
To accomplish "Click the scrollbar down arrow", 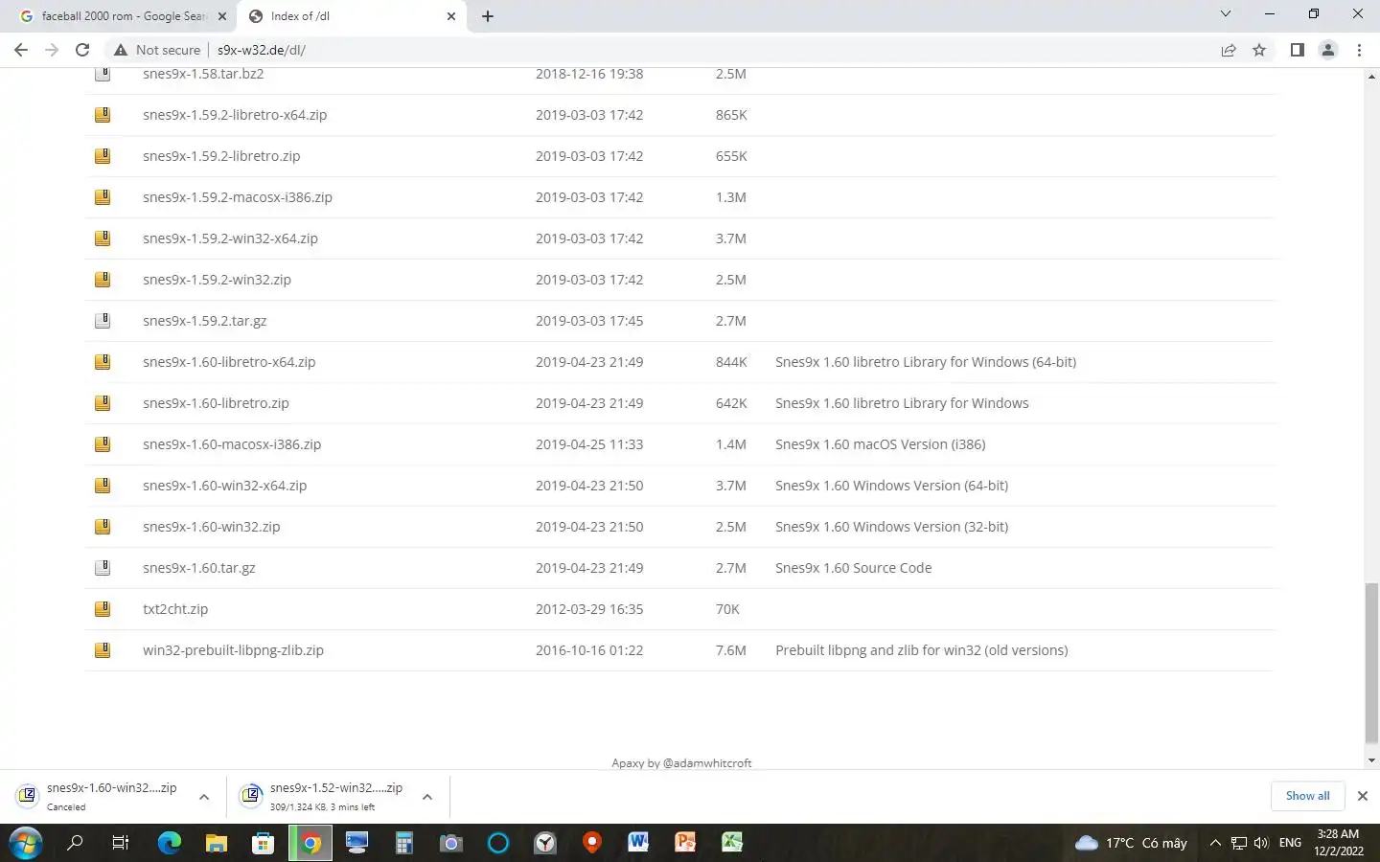I will tap(1371, 760).
